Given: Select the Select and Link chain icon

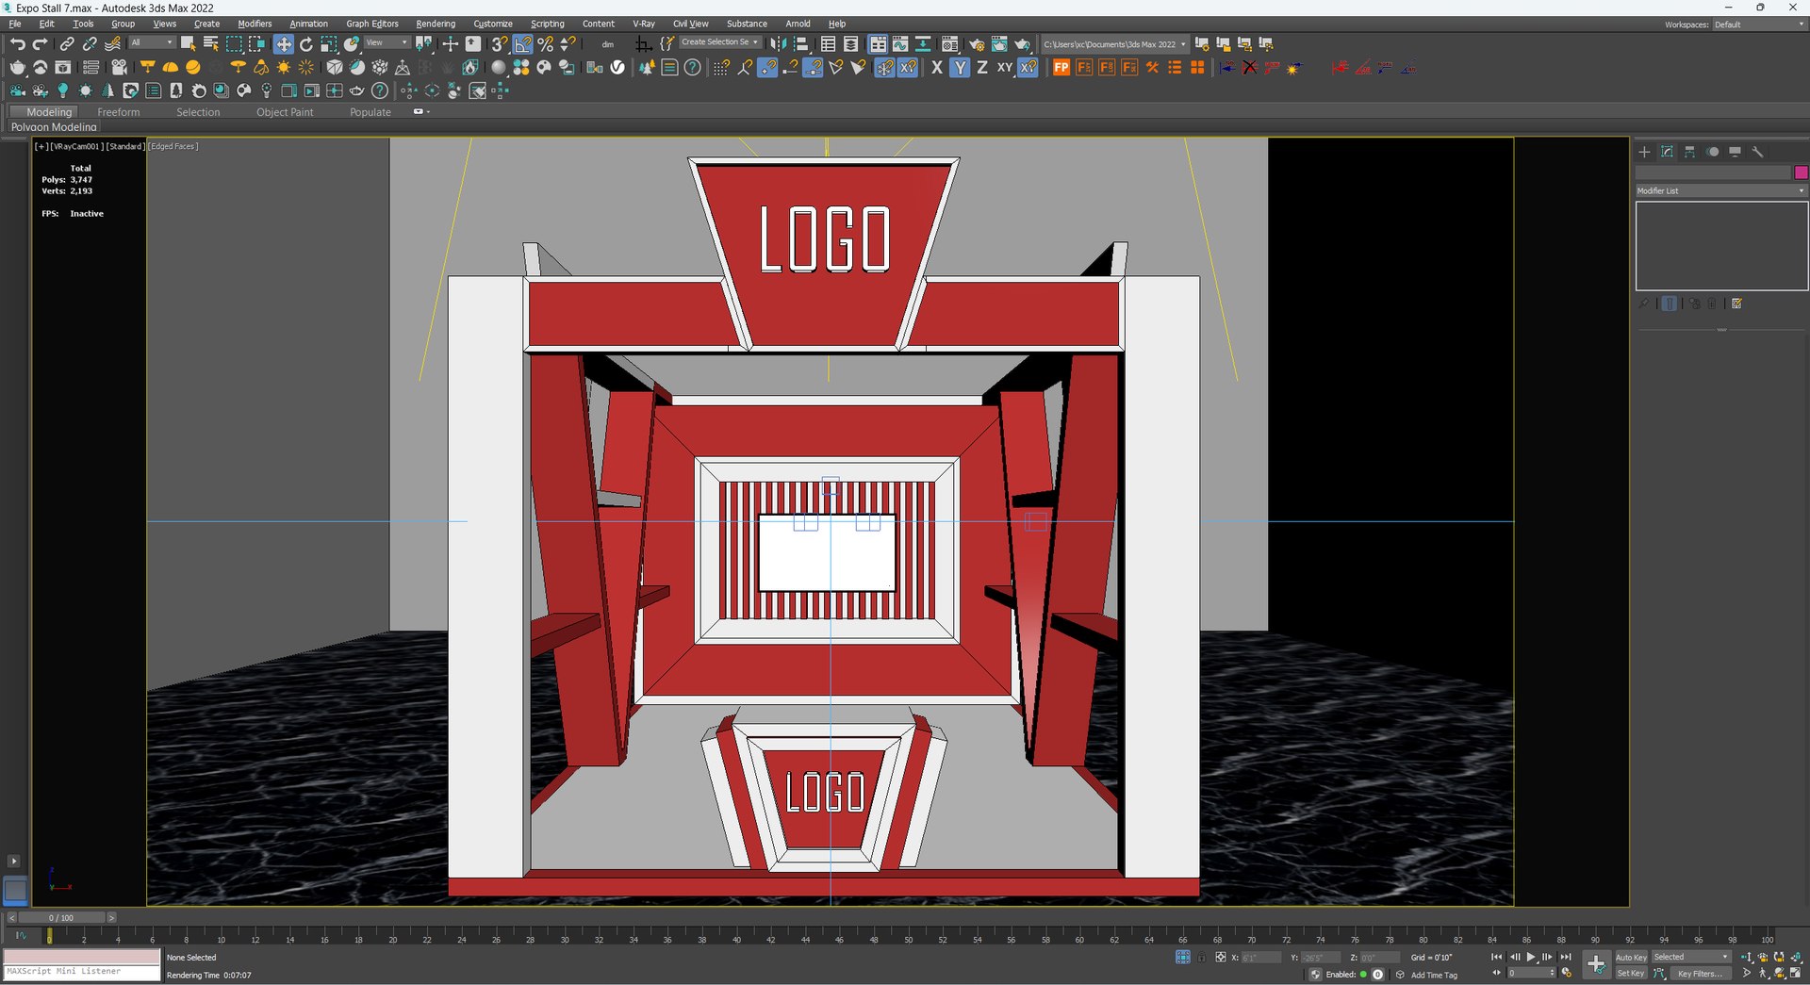Looking at the screenshot, I should (67, 44).
